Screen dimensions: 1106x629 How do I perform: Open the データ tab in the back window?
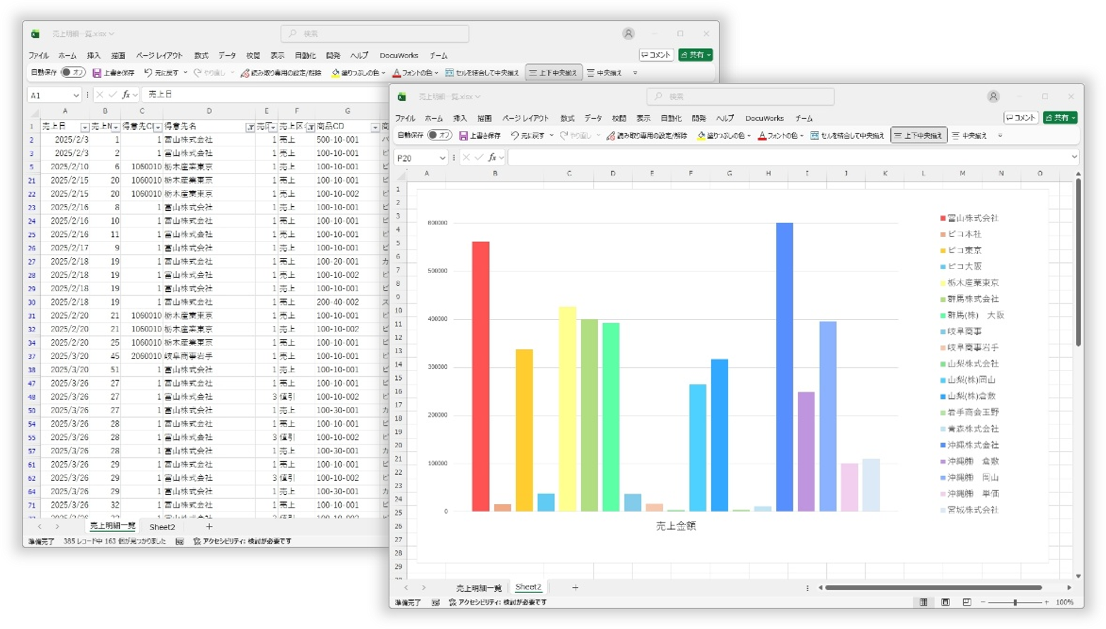pyautogui.click(x=227, y=55)
